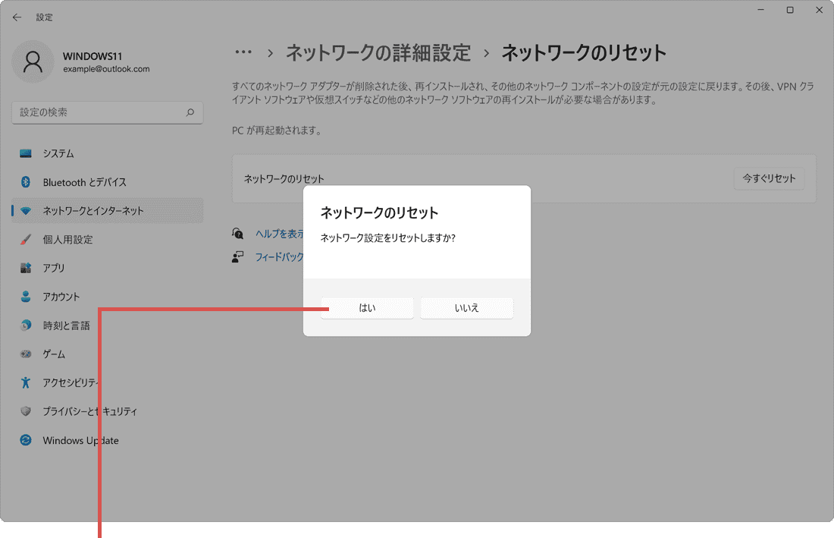Click inside the 設定の検索 search box
834x538 pixels.
[x=107, y=112]
